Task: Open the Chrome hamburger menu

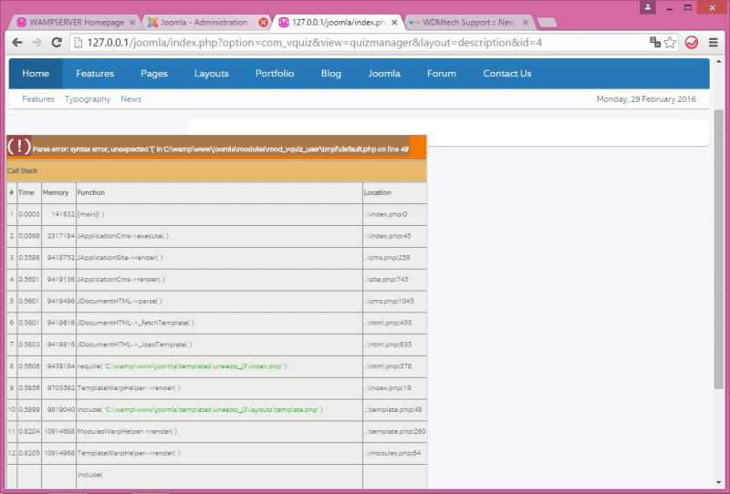Action: pyautogui.click(x=714, y=43)
